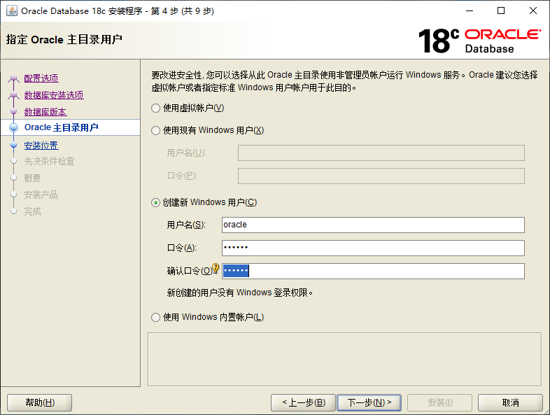Click the 安装产品 step label
This screenshot has width=550, height=415.
41,195
